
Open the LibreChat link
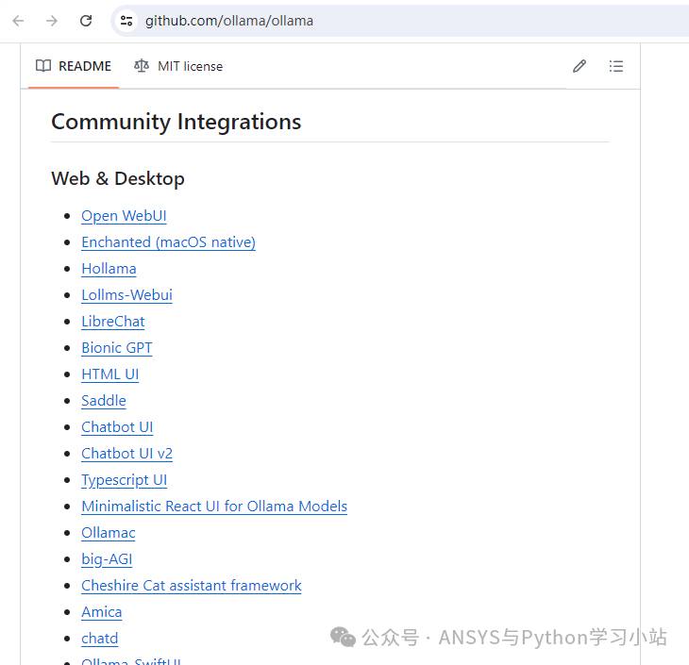113,321
